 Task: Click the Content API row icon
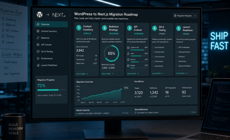128,48
